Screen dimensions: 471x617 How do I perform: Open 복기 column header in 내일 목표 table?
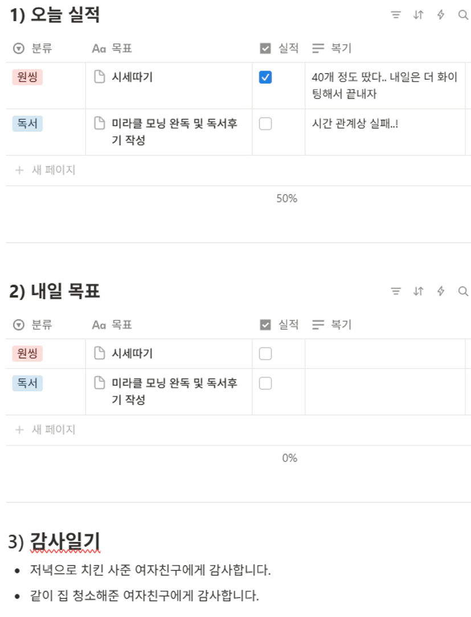point(331,325)
